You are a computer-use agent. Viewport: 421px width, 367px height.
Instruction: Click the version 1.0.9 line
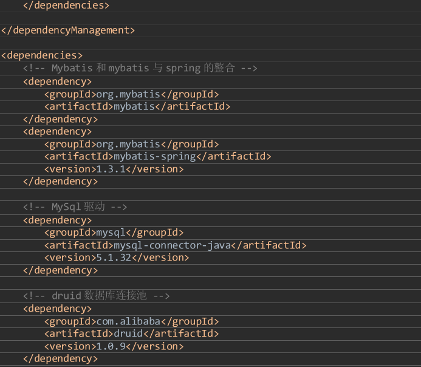tap(114, 346)
